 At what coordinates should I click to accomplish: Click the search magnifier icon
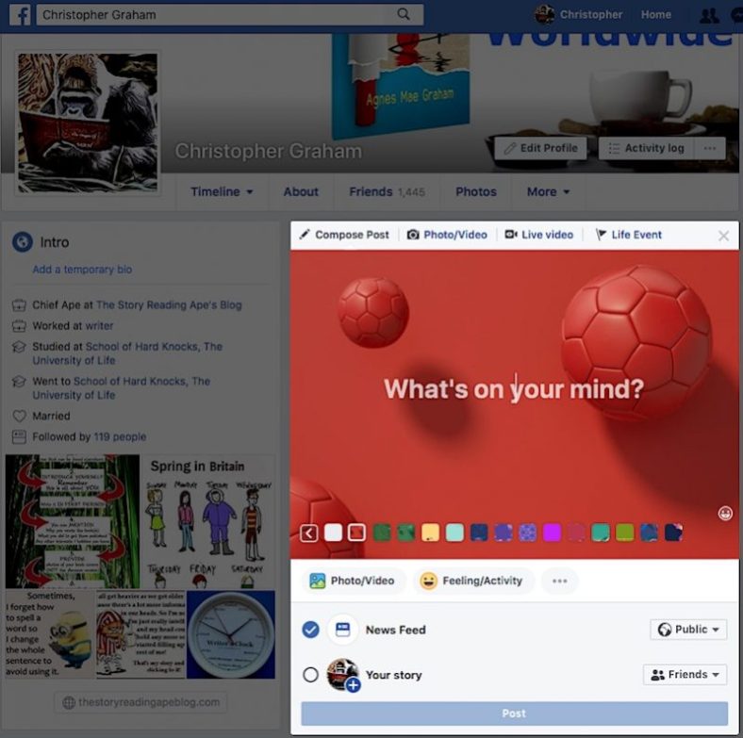pyautogui.click(x=404, y=14)
